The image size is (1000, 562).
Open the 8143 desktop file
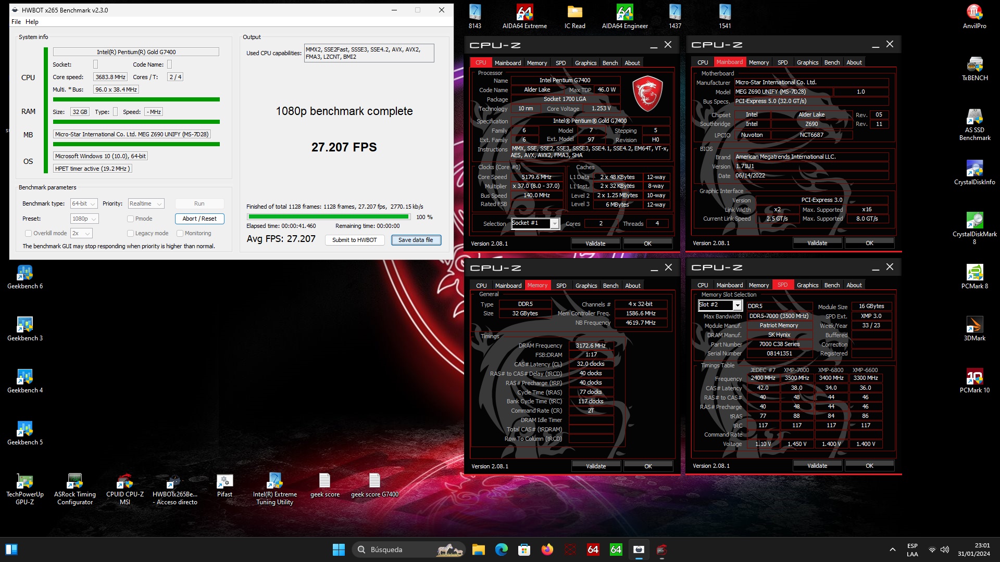point(474,17)
